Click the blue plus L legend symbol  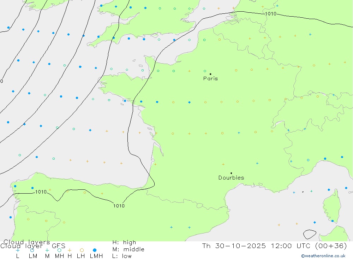point(18,250)
